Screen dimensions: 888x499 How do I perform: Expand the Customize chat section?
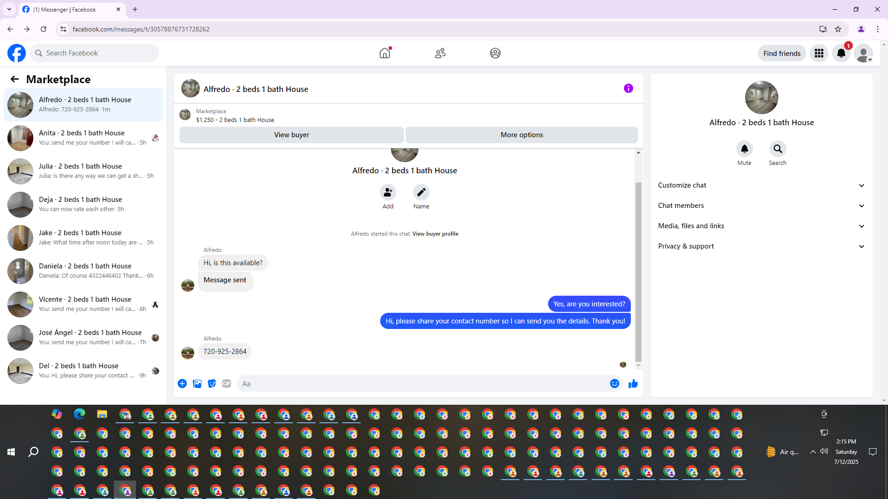[761, 185]
